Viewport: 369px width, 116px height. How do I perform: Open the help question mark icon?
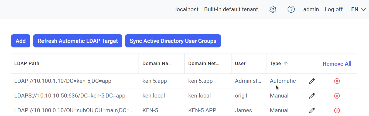[x=291, y=9]
